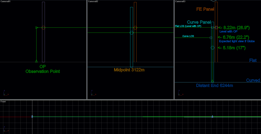Select the 'Distant End 6244m' text
The image size is (261, 134).
(214, 85)
